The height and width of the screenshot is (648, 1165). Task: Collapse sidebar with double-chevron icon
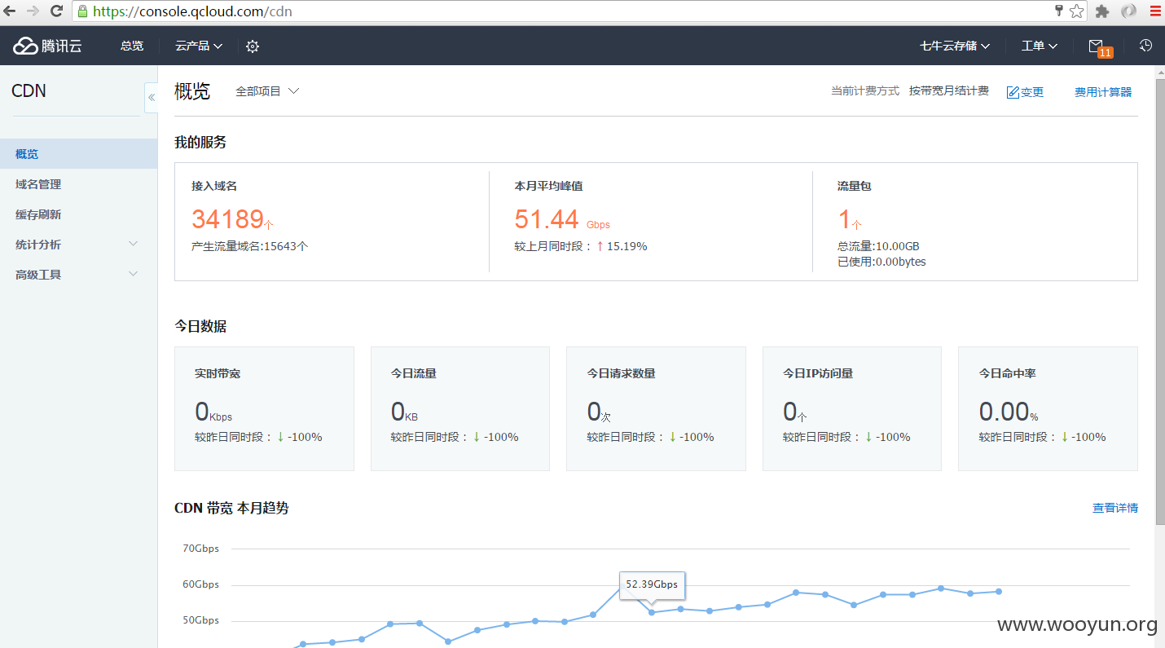[152, 97]
